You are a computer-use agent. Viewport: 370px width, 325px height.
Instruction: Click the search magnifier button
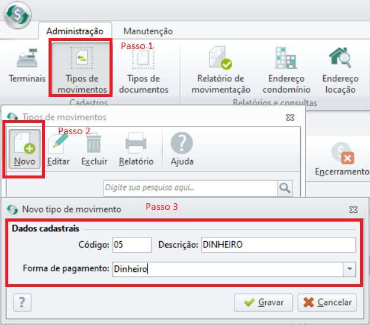(285, 188)
